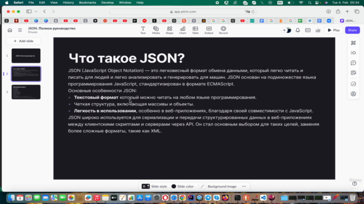Open the help question mark icon

coord(354,184)
